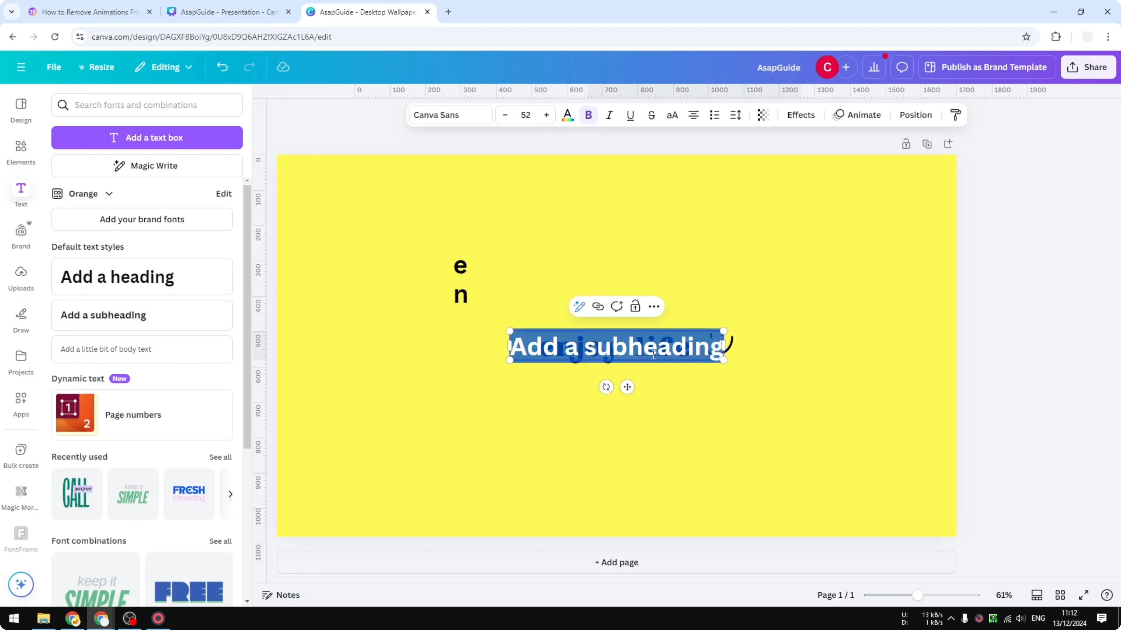Apply strikethrough to the selected text

652,115
